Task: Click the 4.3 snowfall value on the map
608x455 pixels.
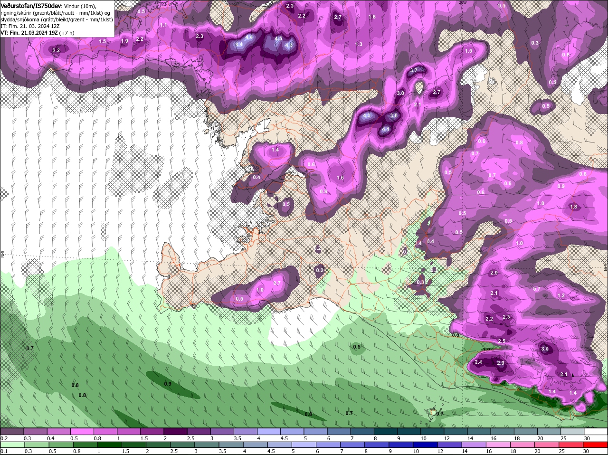Action: (x=366, y=115)
